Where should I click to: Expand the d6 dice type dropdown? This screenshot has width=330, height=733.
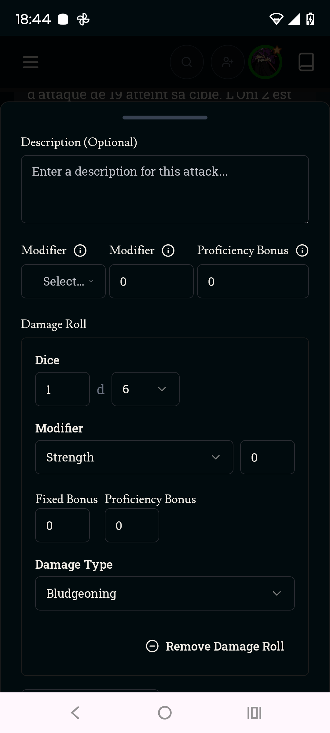145,389
